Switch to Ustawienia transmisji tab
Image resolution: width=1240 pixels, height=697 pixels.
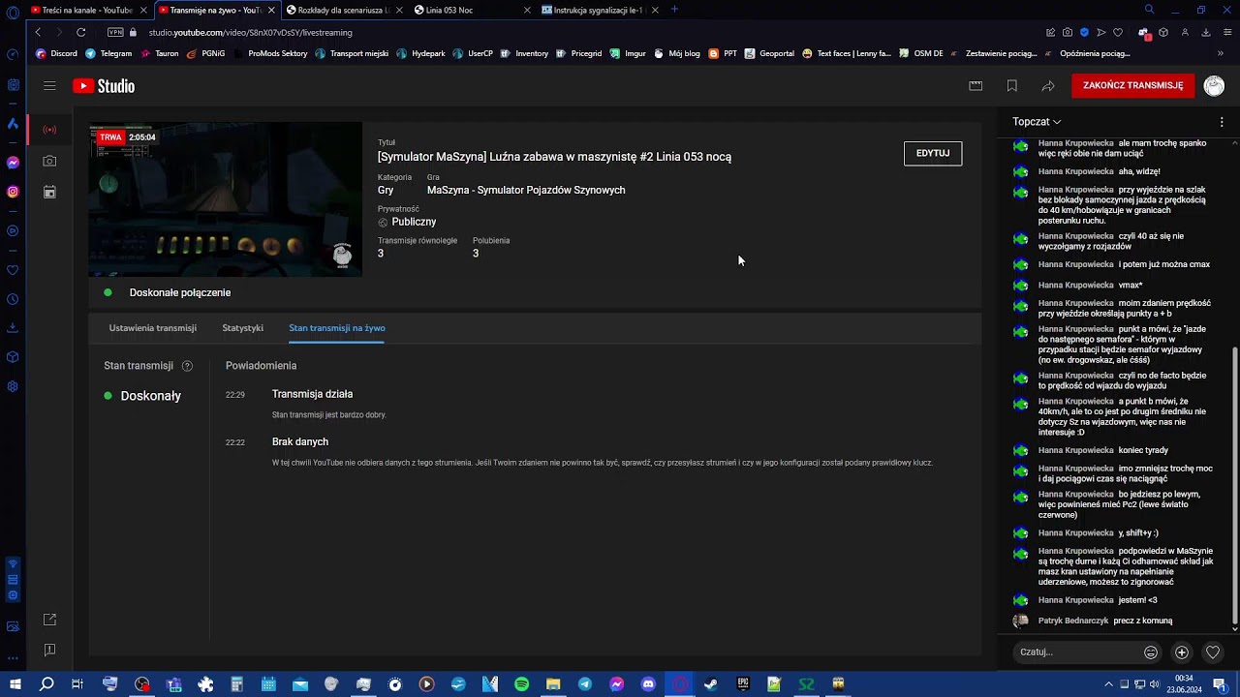click(152, 328)
